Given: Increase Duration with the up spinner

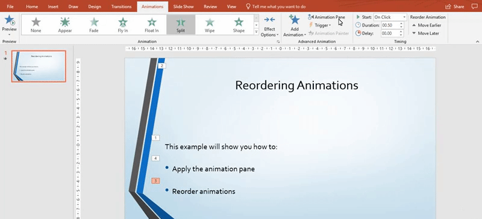Looking at the screenshot, I should tap(401, 23).
